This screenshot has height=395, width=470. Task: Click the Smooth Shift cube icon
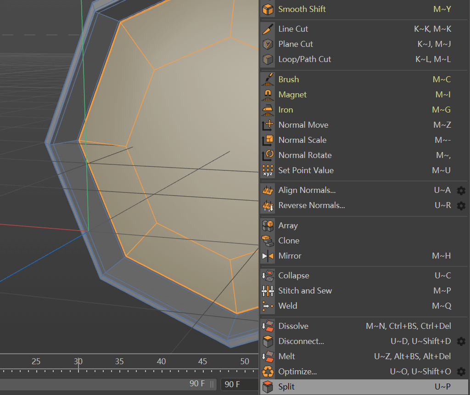268,9
